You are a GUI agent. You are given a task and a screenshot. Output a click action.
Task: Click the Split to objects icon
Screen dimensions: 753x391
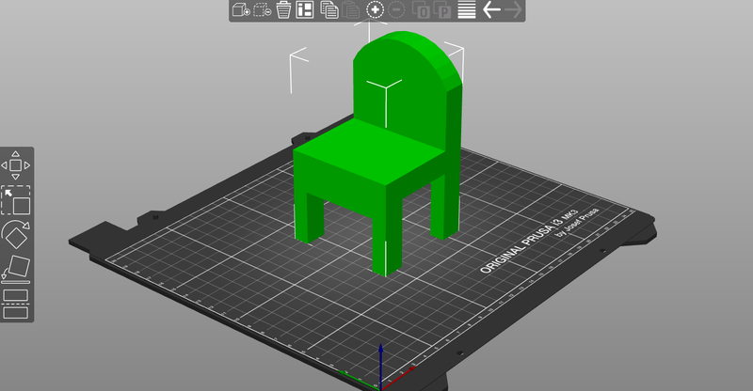(x=421, y=9)
